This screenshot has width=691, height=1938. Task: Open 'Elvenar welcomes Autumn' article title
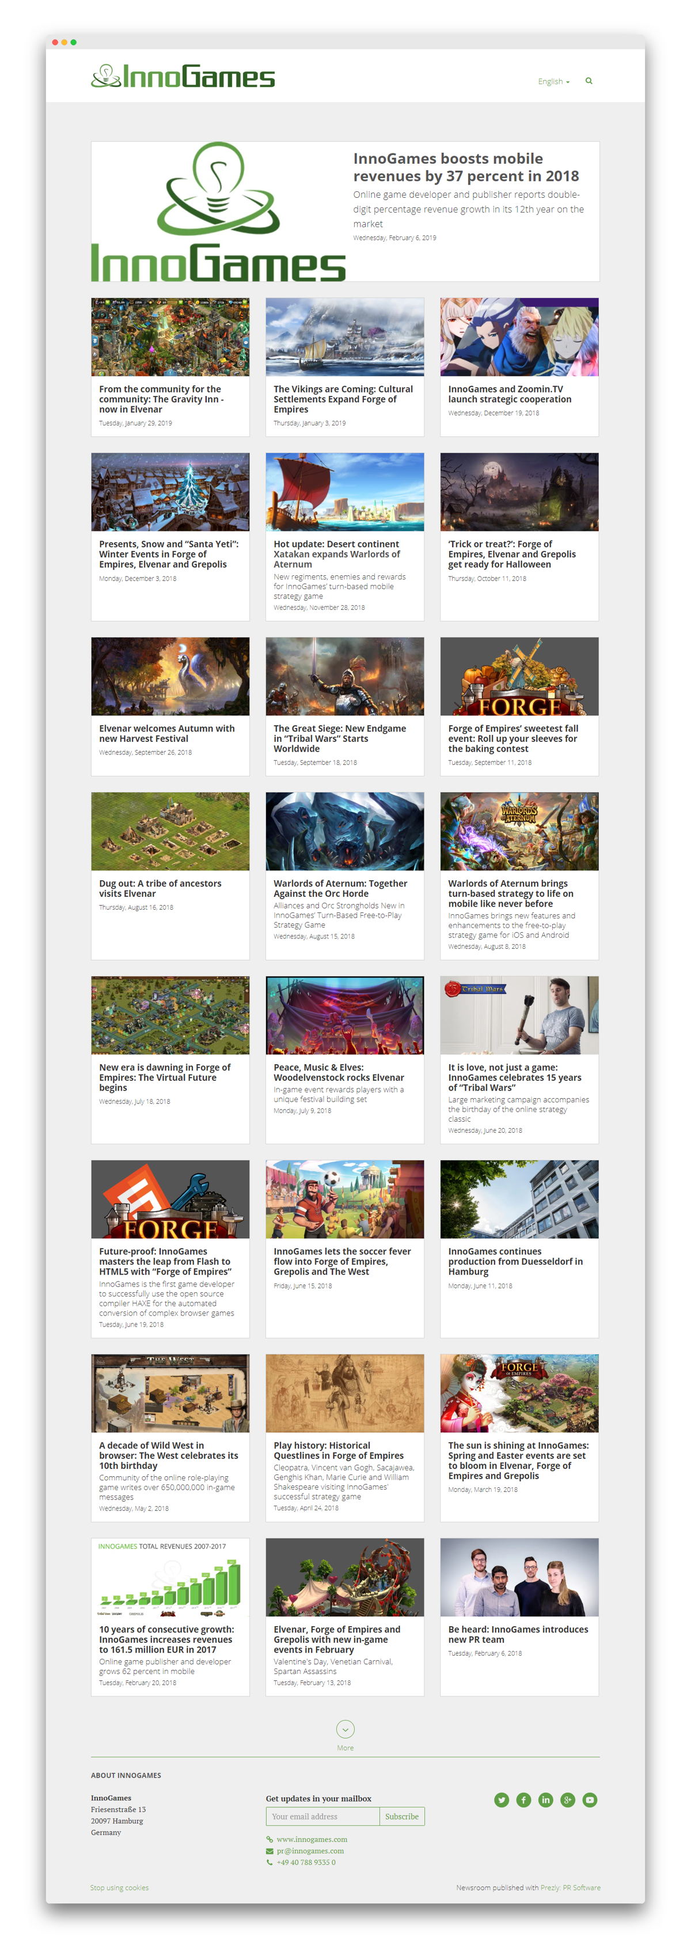[x=167, y=733]
